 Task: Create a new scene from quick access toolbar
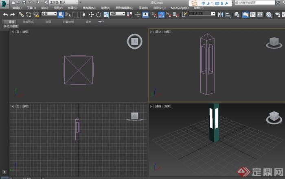(13, 2)
